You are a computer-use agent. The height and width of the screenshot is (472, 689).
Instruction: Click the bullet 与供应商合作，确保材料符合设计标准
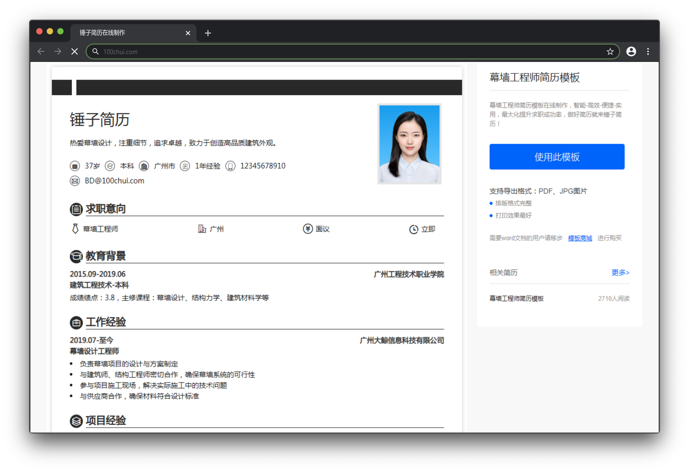[x=139, y=396]
